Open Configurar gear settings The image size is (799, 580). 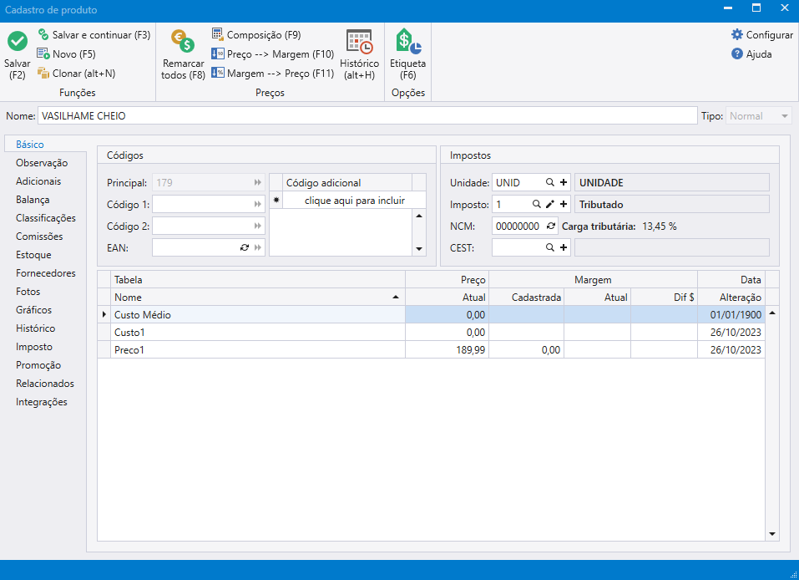point(762,35)
